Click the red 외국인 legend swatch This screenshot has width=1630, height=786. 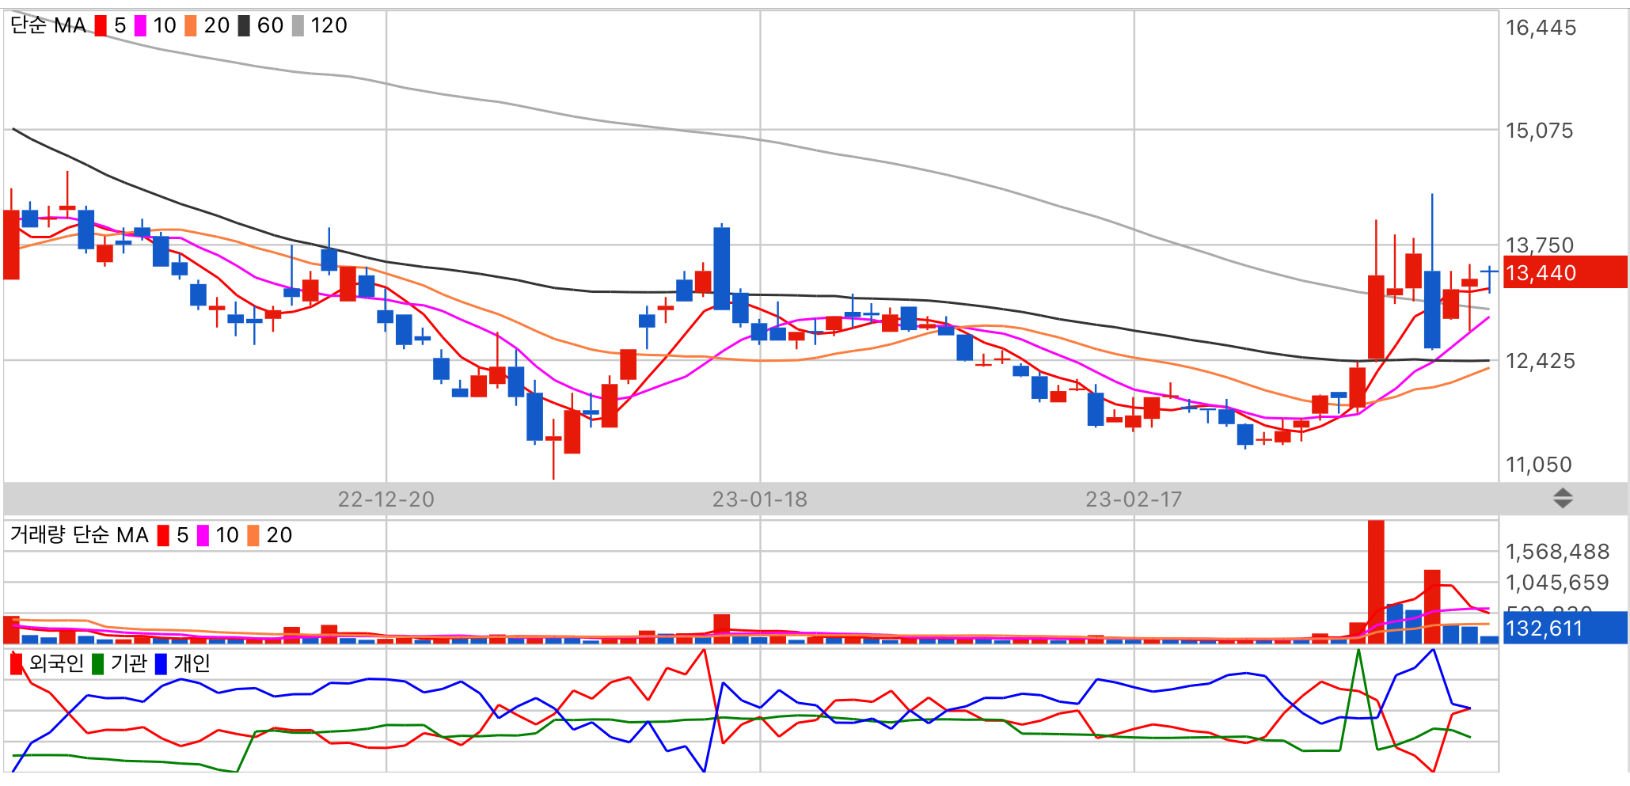(17, 663)
